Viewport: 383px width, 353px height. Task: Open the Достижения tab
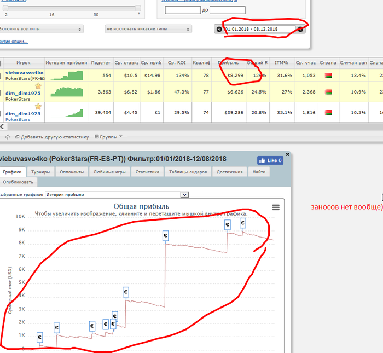point(230,172)
